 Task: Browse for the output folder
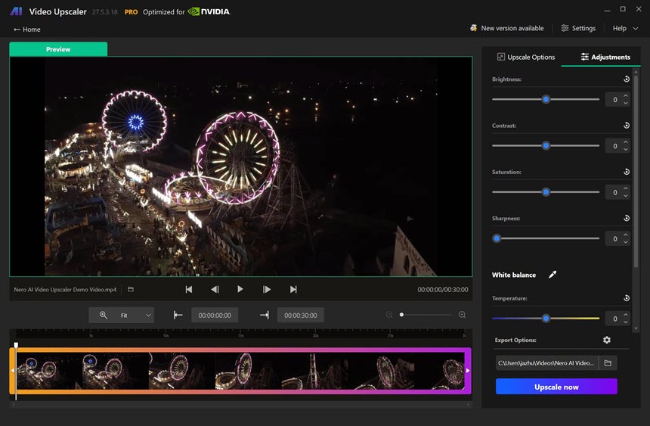pos(608,363)
